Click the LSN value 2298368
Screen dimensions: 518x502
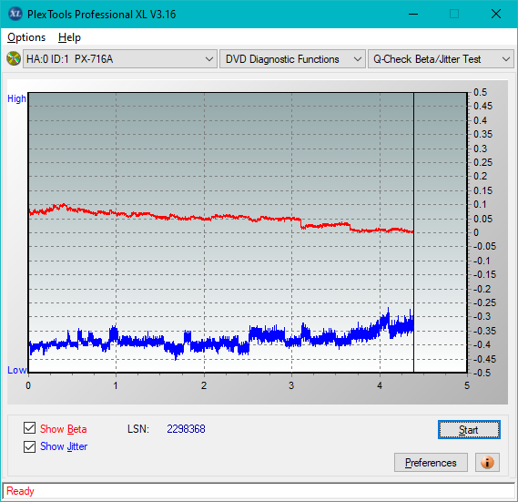[186, 429]
